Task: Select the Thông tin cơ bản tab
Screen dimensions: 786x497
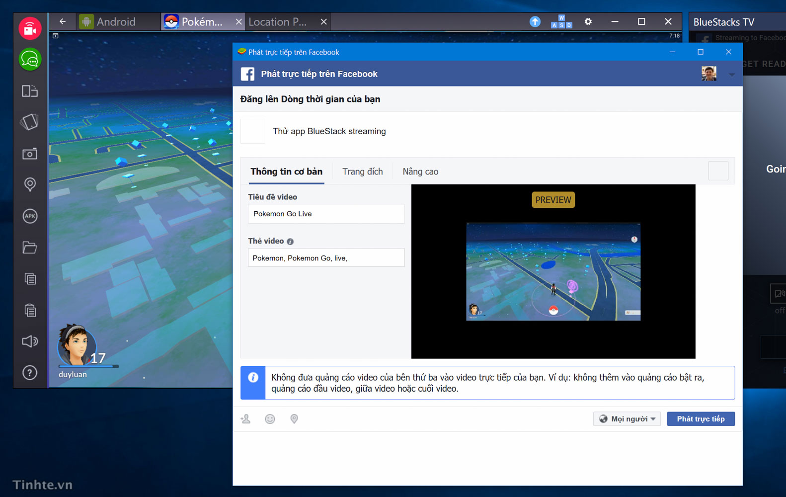Action: point(286,171)
